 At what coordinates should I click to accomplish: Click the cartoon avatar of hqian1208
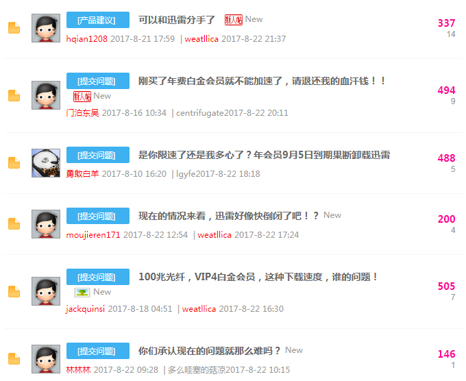(x=46, y=28)
